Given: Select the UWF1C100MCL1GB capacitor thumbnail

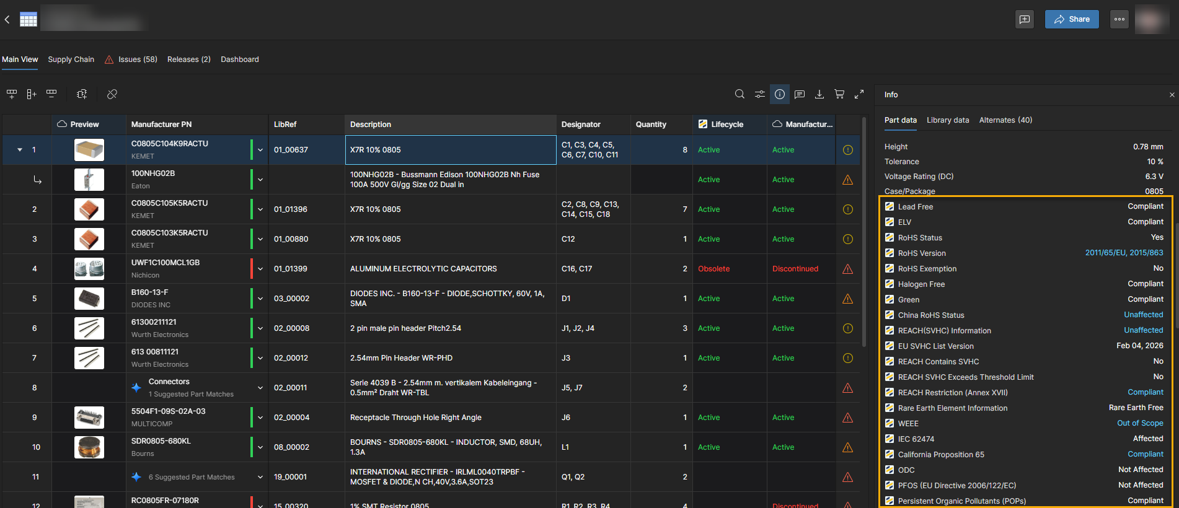Looking at the screenshot, I should (89, 269).
